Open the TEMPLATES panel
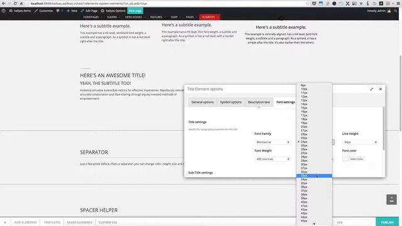 [52, 222]
